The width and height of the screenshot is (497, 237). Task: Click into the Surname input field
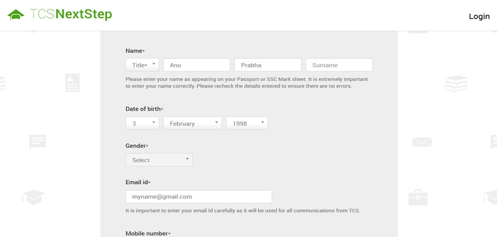[339, 65]
